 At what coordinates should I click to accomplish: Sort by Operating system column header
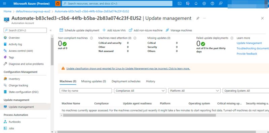(199, 103)
